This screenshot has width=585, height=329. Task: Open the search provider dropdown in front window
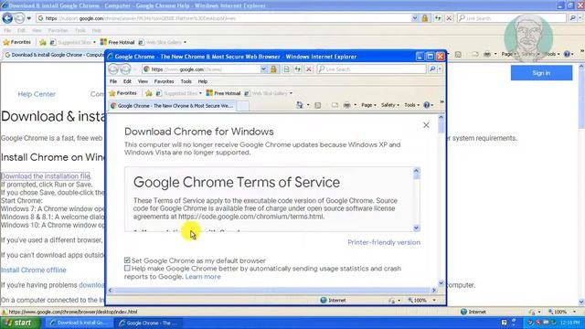440,69
